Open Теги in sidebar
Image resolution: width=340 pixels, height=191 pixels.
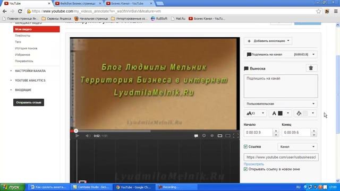(18, 42)
